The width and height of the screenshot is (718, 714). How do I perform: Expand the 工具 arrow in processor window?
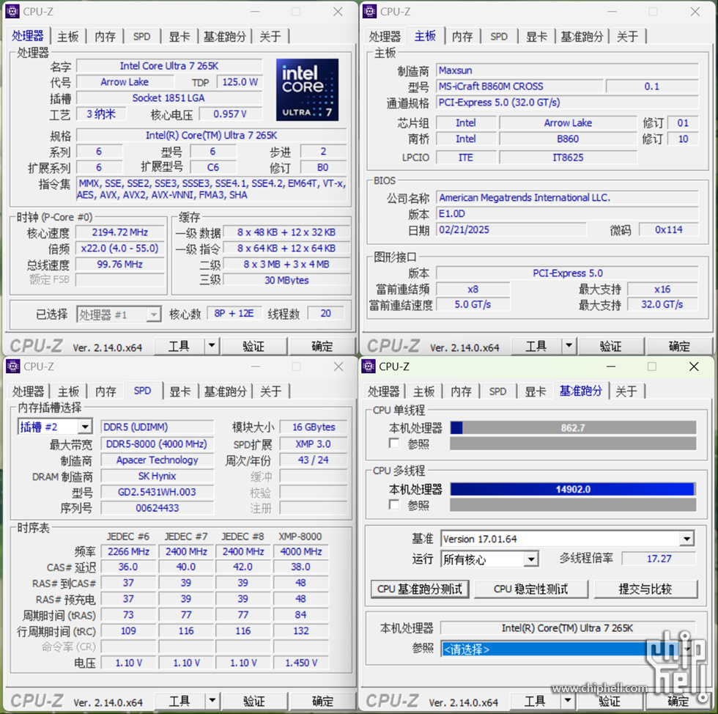[x=212, y=345]
